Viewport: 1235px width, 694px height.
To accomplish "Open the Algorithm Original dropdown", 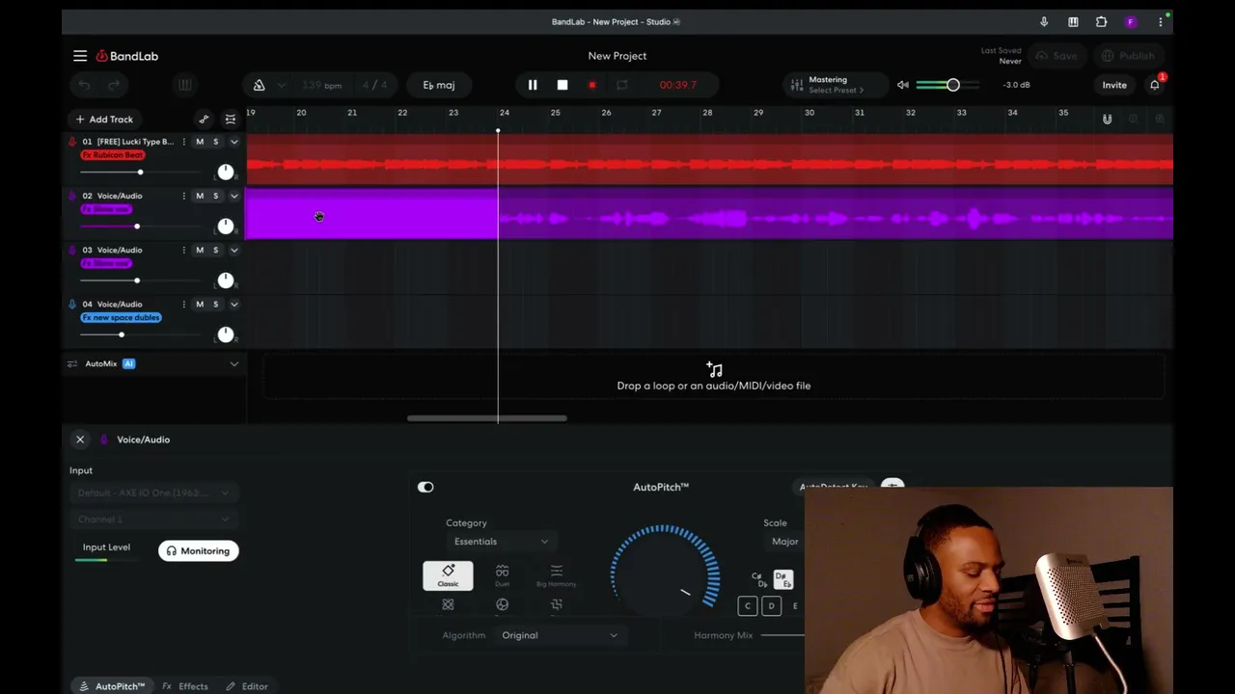I will tap(560, 635).
